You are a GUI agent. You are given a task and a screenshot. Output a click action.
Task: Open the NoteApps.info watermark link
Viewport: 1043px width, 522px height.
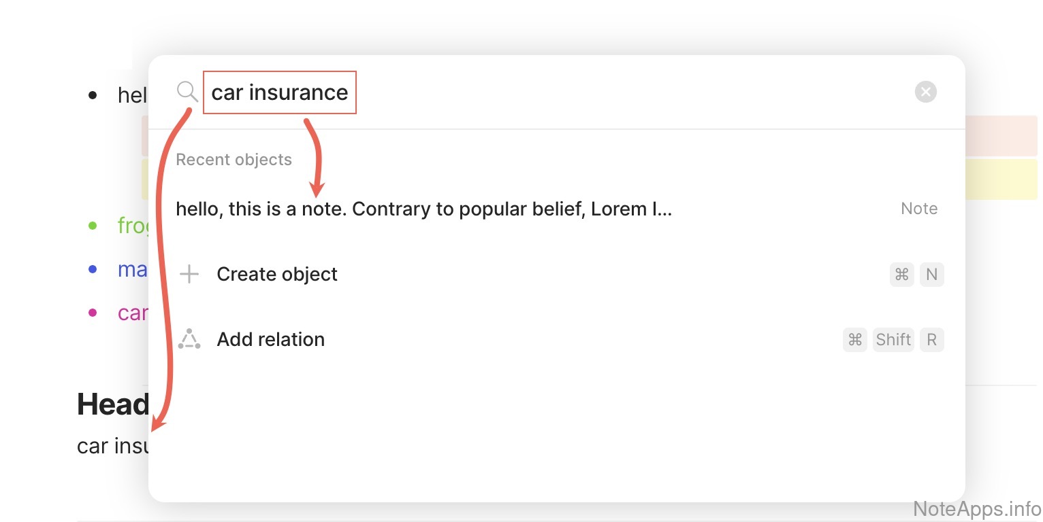pos(977,508)
